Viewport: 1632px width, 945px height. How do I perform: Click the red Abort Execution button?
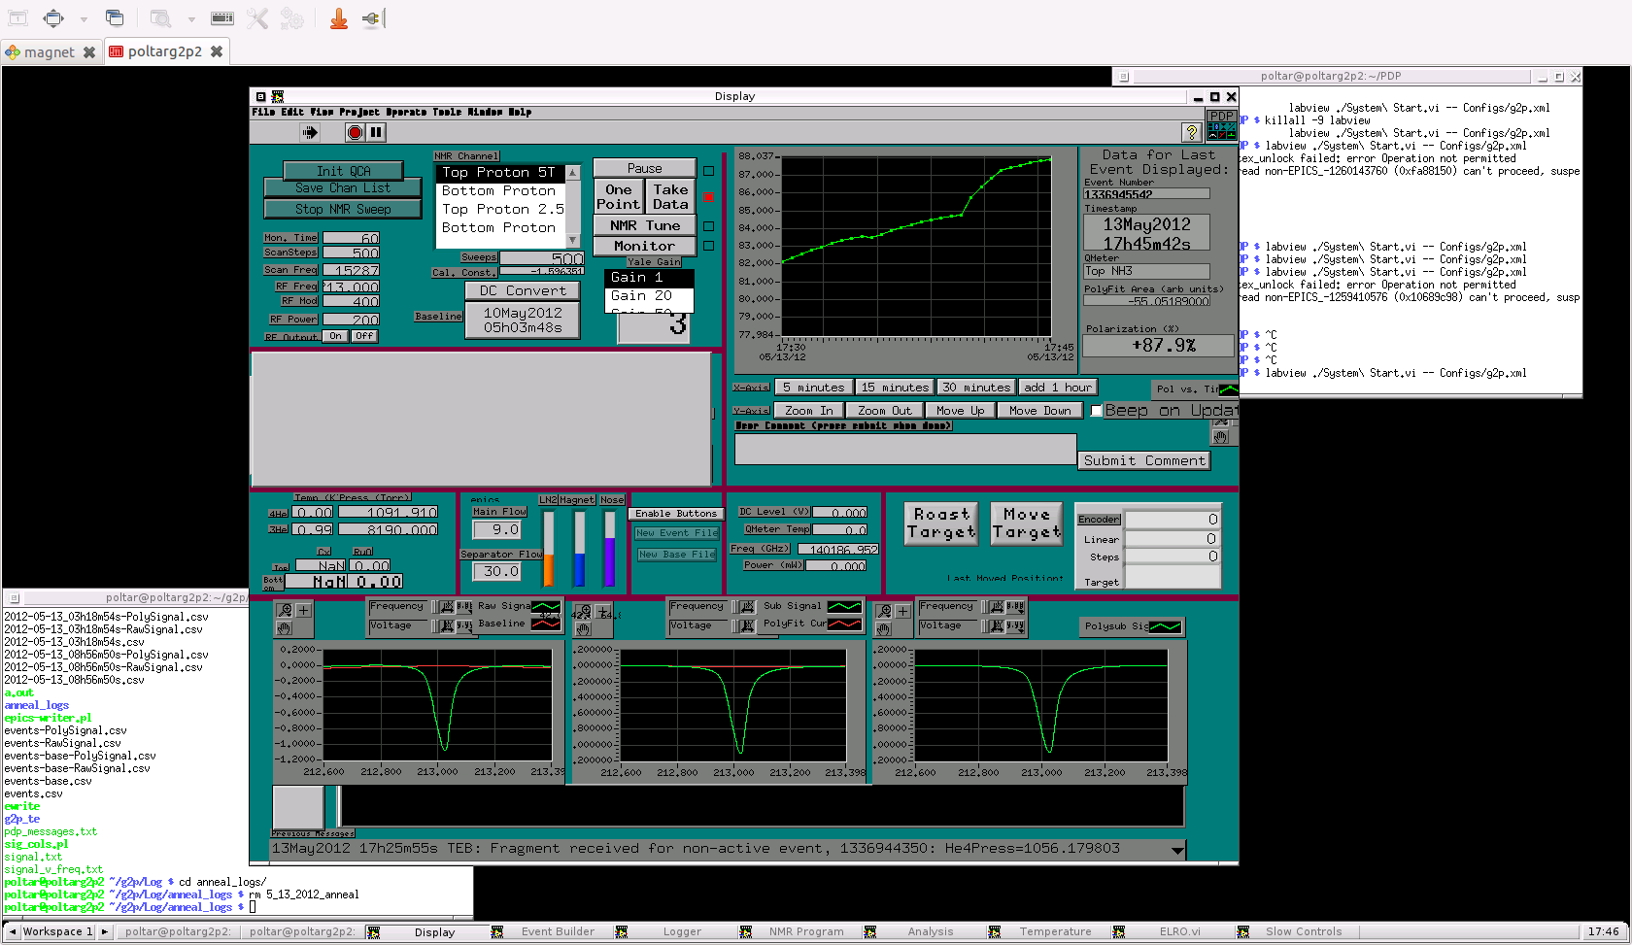click(x=355, y=132)
